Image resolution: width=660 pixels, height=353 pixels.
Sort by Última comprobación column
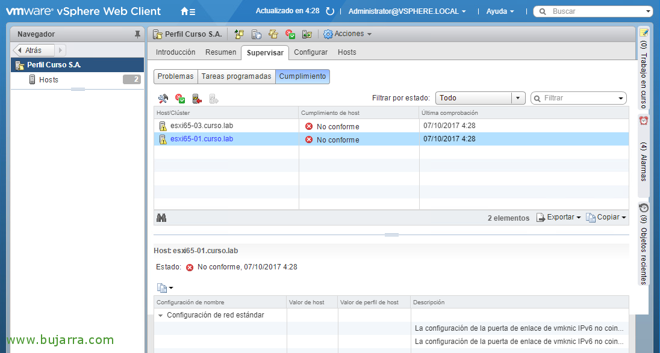(524, 113)
